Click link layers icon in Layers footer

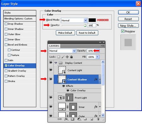click(x=59, y=119)
